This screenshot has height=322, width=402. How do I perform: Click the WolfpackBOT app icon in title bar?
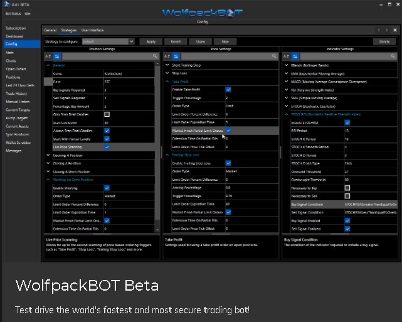click(6, 4)
